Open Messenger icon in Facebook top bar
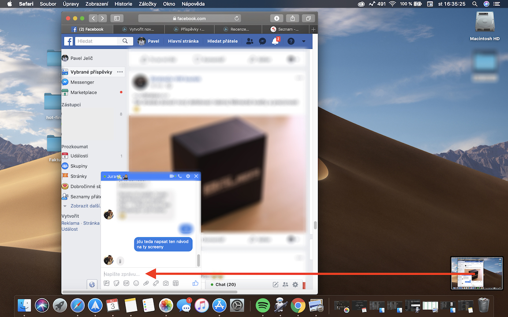Image resolution: width=508 pixels, height=317 pixels. tap(262, 41)
